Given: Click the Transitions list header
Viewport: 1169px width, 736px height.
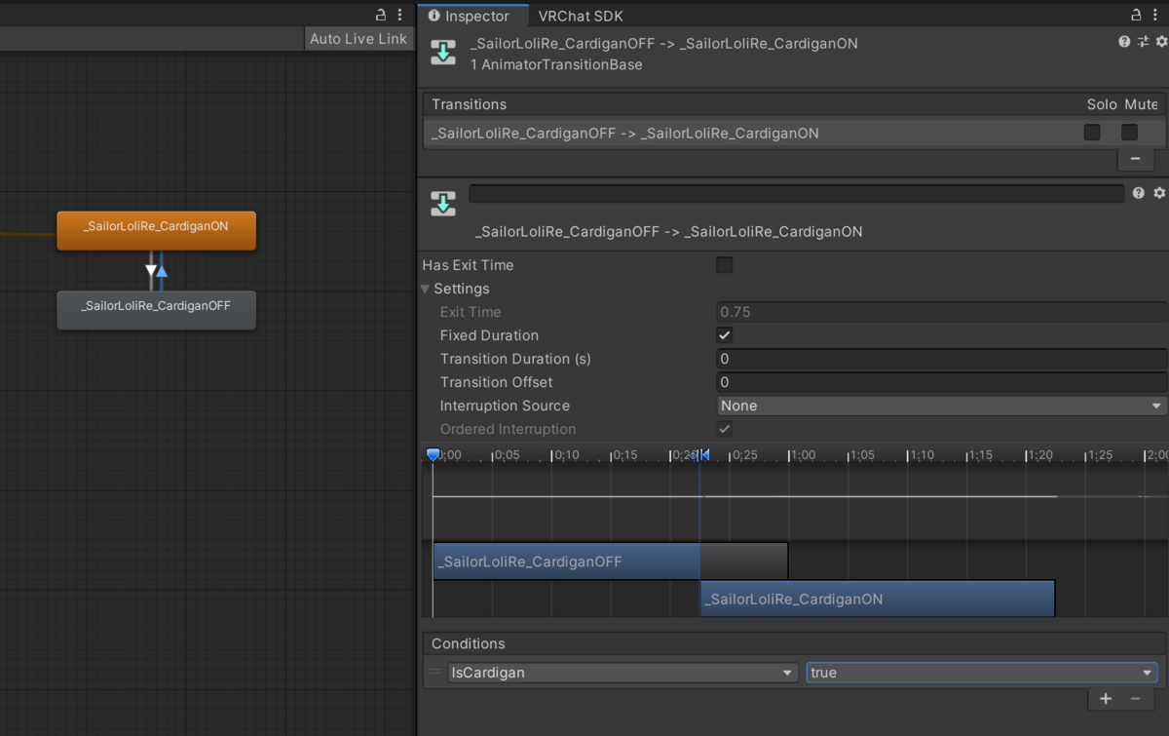Looking at the screenshot, I should coord(795,104).
